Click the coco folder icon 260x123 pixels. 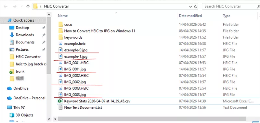(61, 25)
